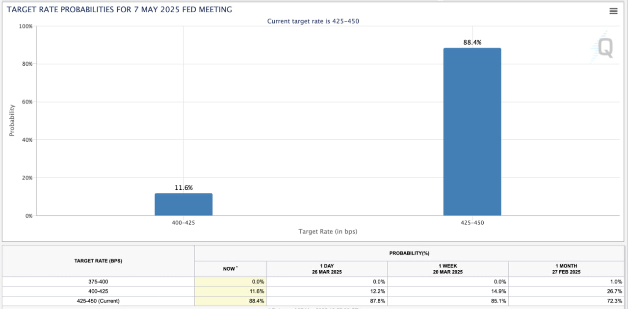Select the 88.4% data label above bar

pyautogui.click(x=472, y=43)
